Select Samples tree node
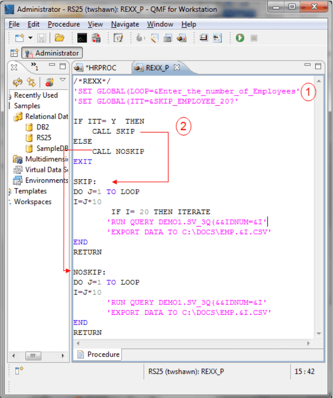The image size is (333, 398). click(x=27, y=106)
